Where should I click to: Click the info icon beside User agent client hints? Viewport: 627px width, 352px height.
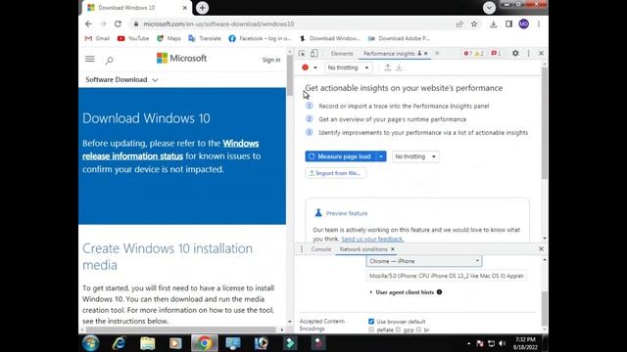440,292
